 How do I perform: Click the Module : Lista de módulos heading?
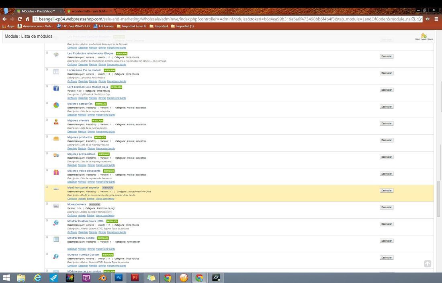[x=29, y=36]
